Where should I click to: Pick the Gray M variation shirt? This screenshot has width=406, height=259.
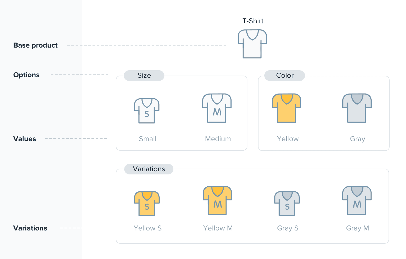tap(357, 201)
